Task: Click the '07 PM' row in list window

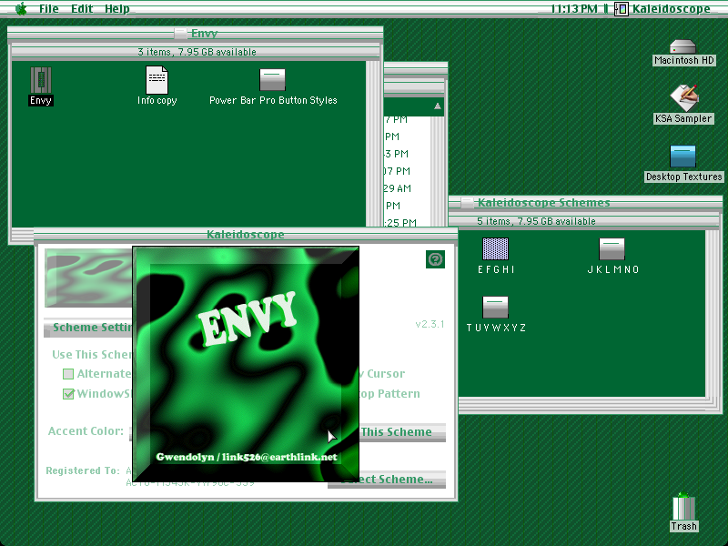Action: (x=397, y=171)
